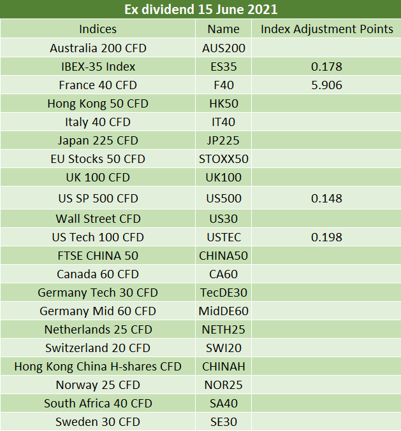
Task: Click the Name column header
Action: (x=224, y=29)
